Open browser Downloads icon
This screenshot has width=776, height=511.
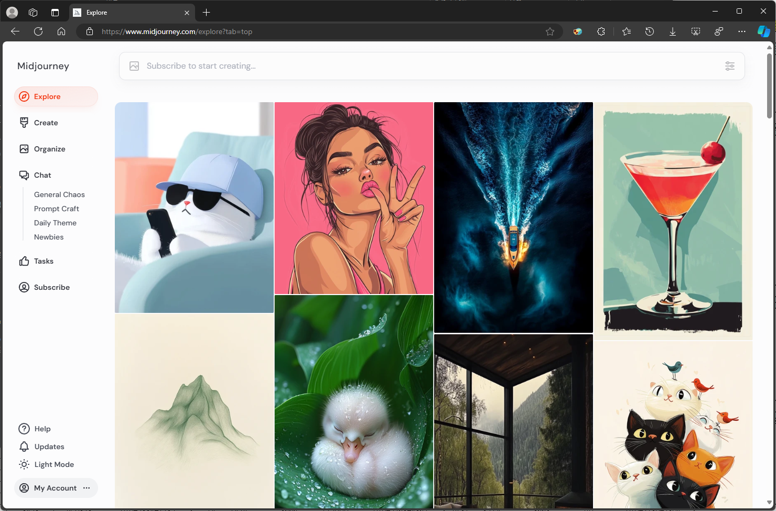[x=672, y=31]
